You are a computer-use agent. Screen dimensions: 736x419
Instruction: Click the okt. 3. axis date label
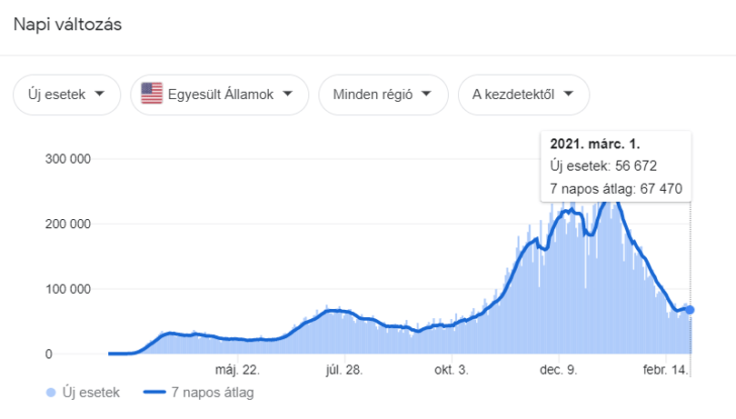click(451, 370)
